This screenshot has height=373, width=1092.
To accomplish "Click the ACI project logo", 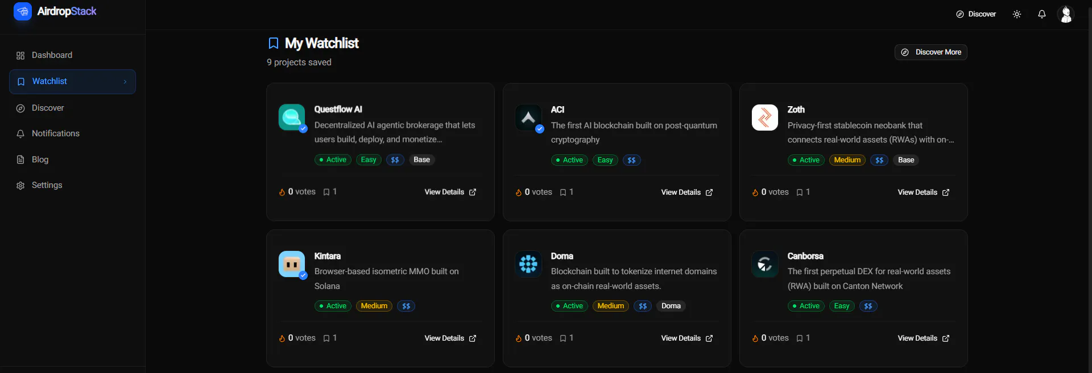I will click(528, 118).
